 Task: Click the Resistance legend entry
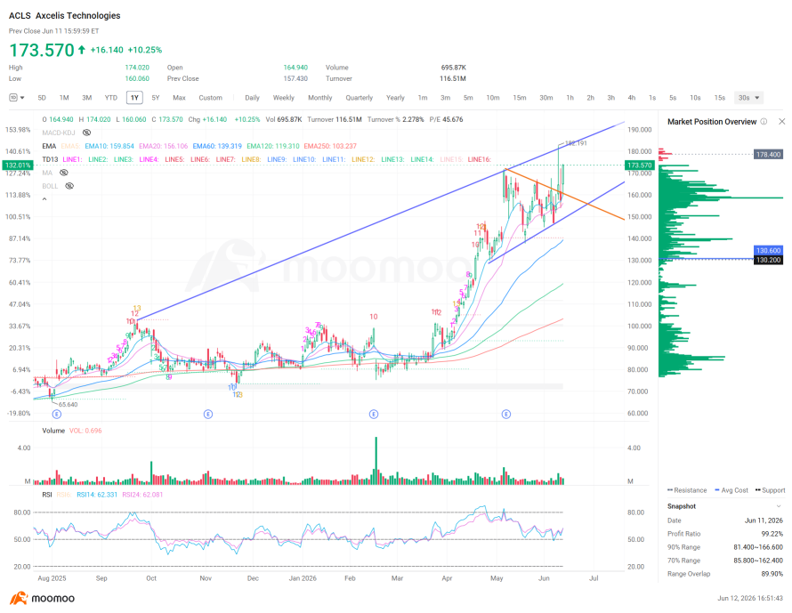(687, 490)
